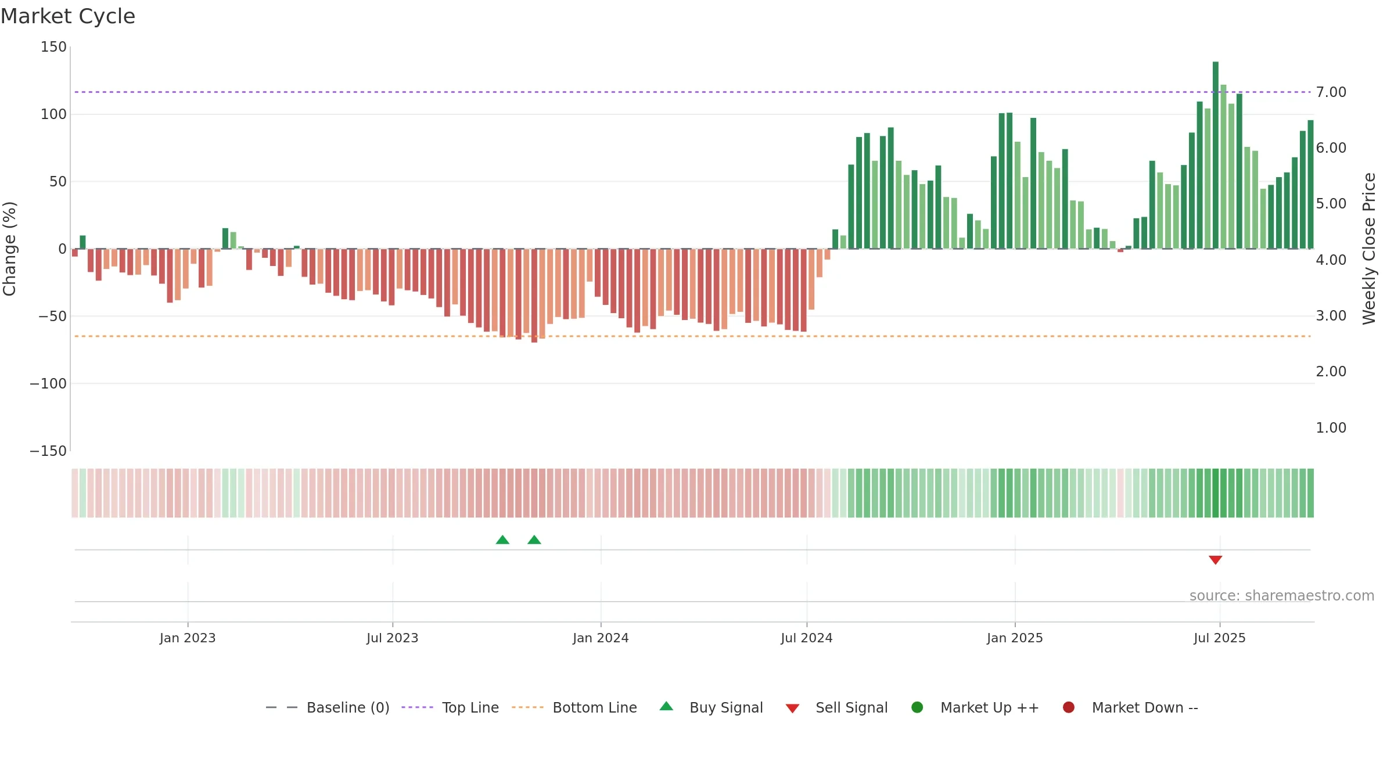Click the Market Cycle chart title
1394x784 pixels.
[x=68, y=16]
